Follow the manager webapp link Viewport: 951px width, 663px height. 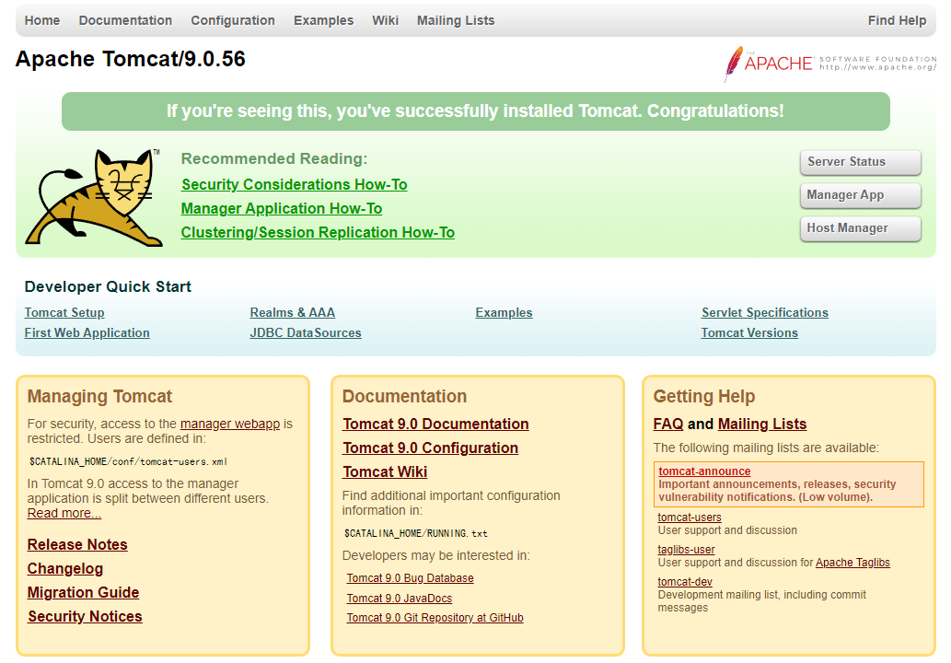coord(230,424)
